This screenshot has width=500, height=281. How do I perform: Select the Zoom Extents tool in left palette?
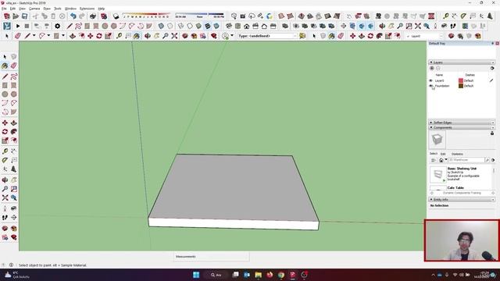pyautogui.click(x=5, y=197)
